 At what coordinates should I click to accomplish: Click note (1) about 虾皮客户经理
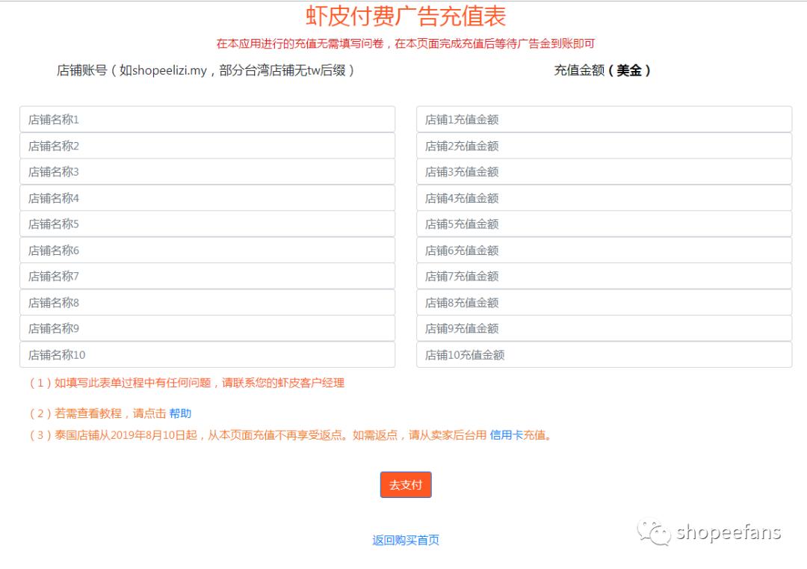coord(186,383)
